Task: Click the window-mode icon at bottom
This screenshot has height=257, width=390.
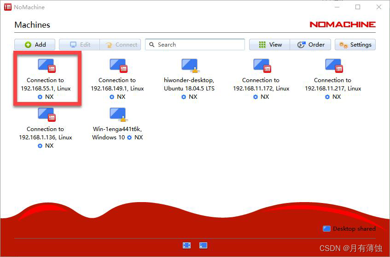Action: 203,245
